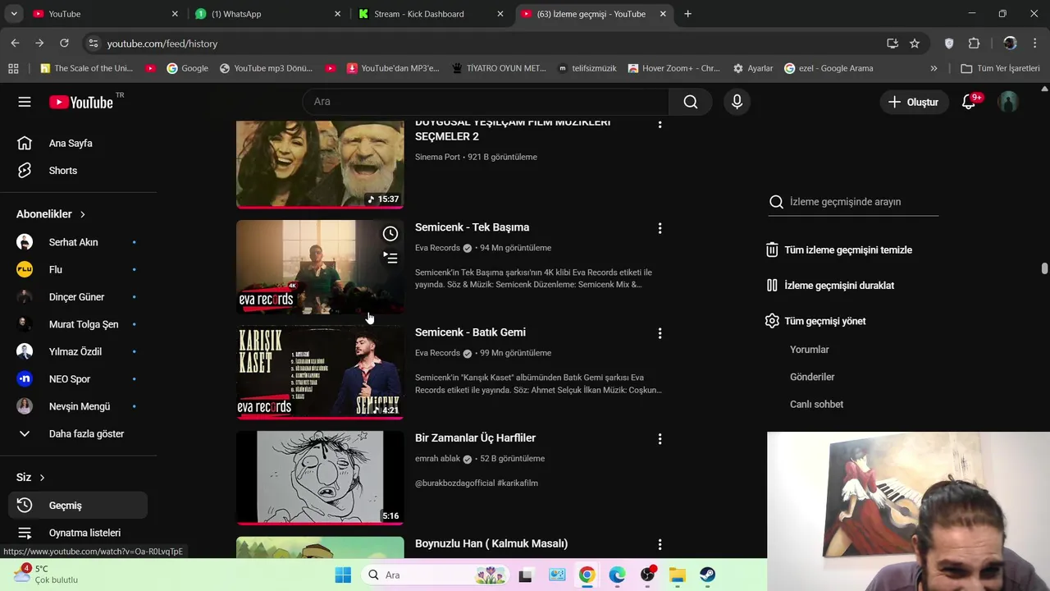Image resolution: width=1050 pixels, height=591 pixels.
Task: Open the tab search dropdown arrow
Action: tap(13, 14)
